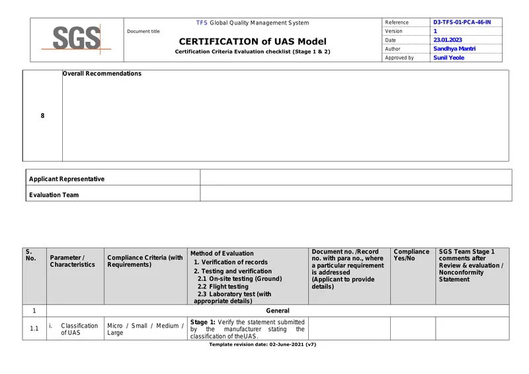This screenshot has height=374, width=529.
Task: Click the Compliance Yes/No cell for row 1.1
Action: coord(413,328)
